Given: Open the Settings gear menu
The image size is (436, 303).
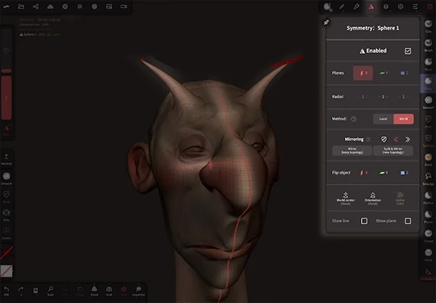Looking at the screenshot, I should click(x=400, y=7).
